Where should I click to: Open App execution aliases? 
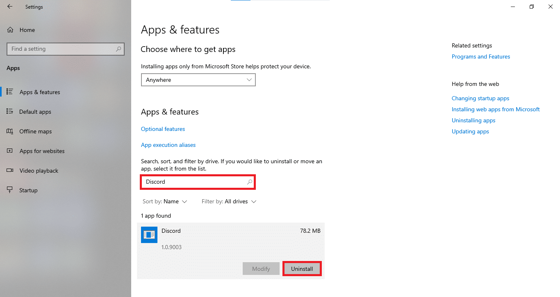coord(168,144)
